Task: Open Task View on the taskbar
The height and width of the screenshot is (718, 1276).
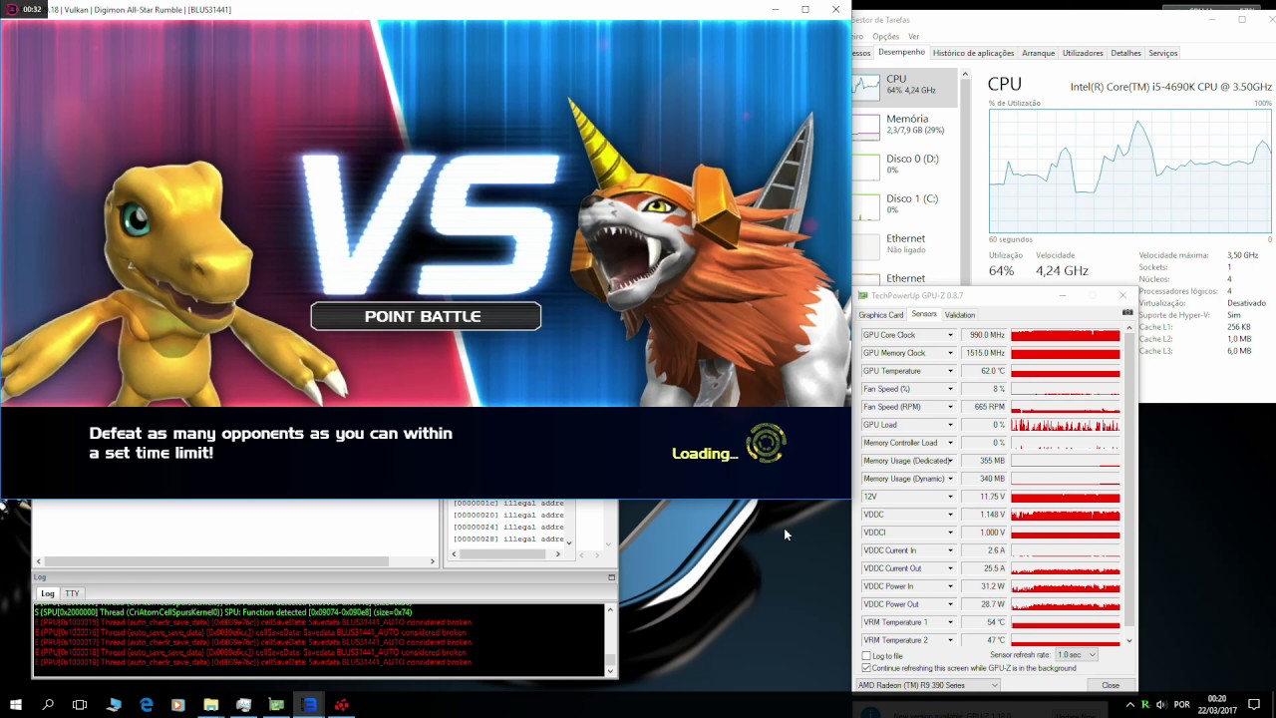Action: [x=80, y=705]
